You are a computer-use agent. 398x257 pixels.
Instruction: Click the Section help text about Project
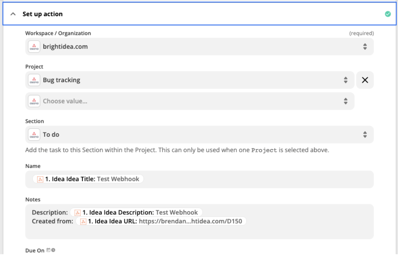pyautogui.click(x=177, y=150)
